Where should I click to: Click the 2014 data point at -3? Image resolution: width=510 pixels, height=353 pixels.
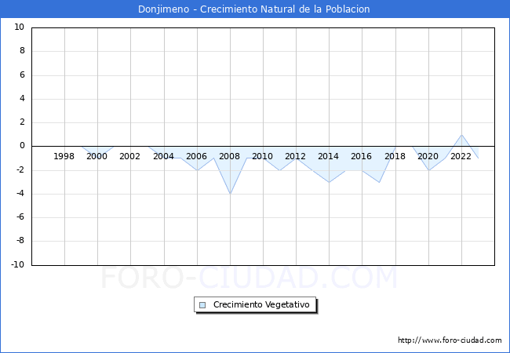coord(330,182)
